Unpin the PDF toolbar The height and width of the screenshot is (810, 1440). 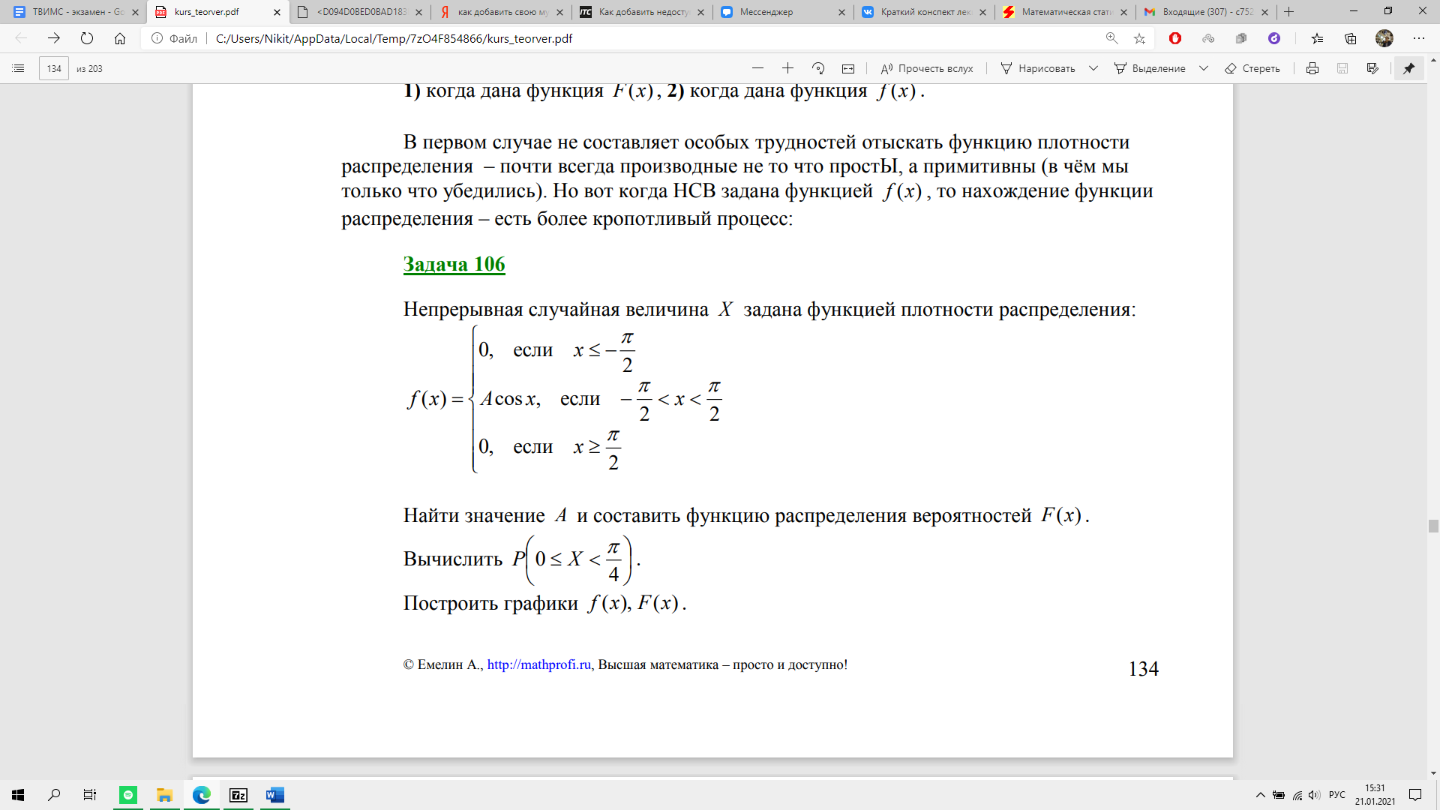1409,68
